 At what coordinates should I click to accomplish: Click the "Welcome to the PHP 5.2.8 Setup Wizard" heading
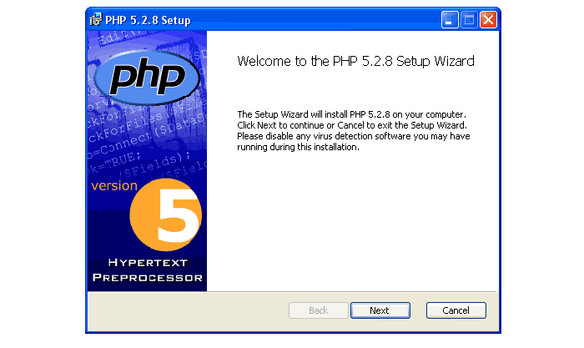pyautogui.click(x=355, y=61)
